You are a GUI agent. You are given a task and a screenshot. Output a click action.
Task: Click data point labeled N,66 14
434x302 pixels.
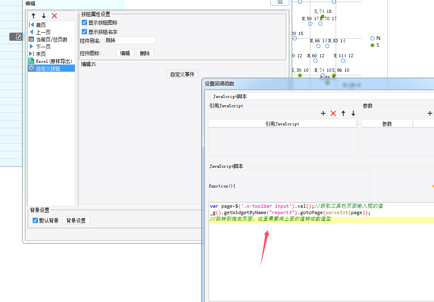318,46
